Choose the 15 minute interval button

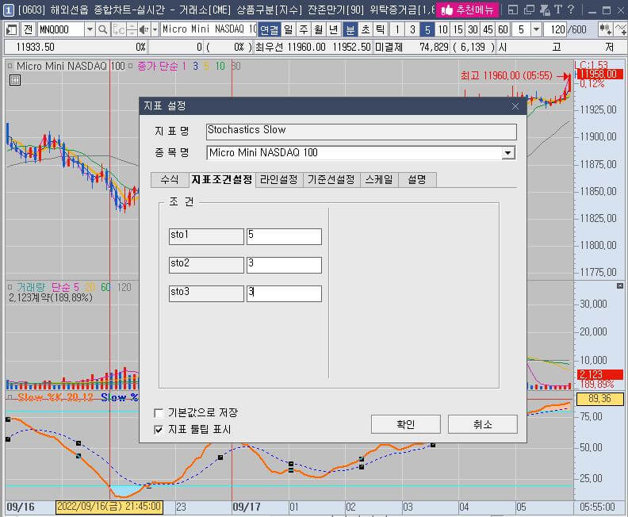coord(458,29)
